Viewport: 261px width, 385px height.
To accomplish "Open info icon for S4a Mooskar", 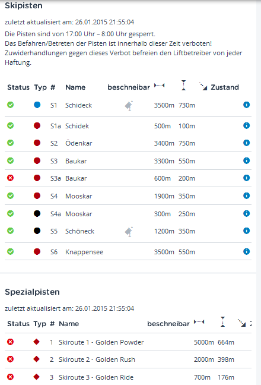I will pos(246,213).
